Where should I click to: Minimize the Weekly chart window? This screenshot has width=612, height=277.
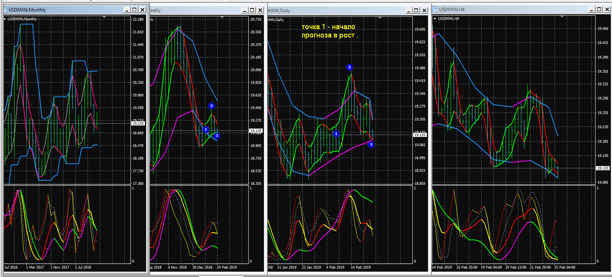(244, 10)
